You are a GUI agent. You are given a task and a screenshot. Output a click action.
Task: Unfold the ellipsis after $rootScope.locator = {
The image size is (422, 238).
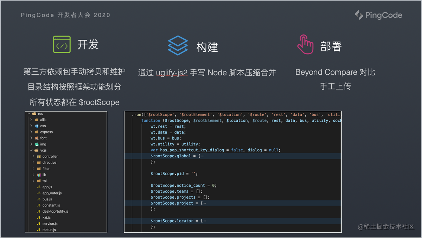click(x=205, y=221)
